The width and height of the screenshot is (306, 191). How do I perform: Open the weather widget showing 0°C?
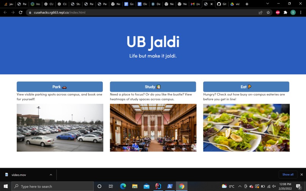coord(228,186)
